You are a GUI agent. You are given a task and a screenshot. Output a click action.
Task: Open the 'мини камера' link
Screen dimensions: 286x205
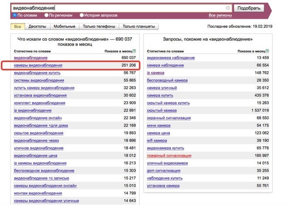pos(159,125)
